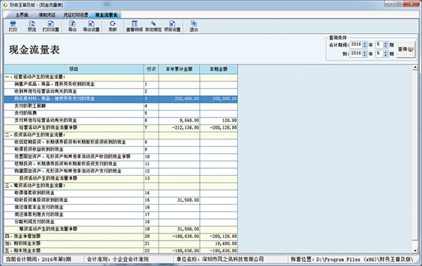The height and width of the screenshot is (266, 422).
Task: Open 查看明细 view details icon
Action: click(x=134, y=26)
